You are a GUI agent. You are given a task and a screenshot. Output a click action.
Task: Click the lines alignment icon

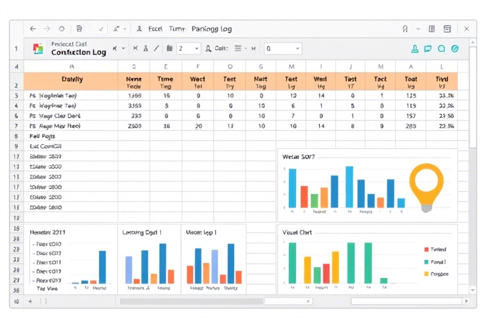point(238,48)
